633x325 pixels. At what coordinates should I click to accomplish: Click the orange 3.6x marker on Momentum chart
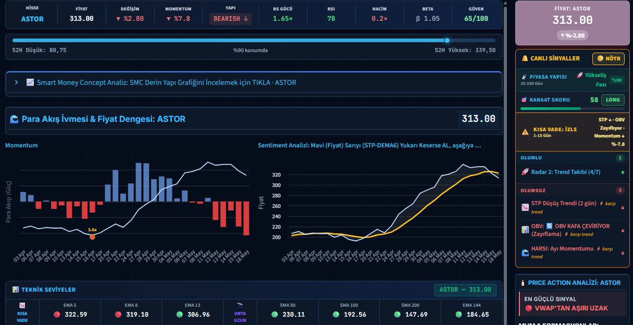tap(92, 237)
